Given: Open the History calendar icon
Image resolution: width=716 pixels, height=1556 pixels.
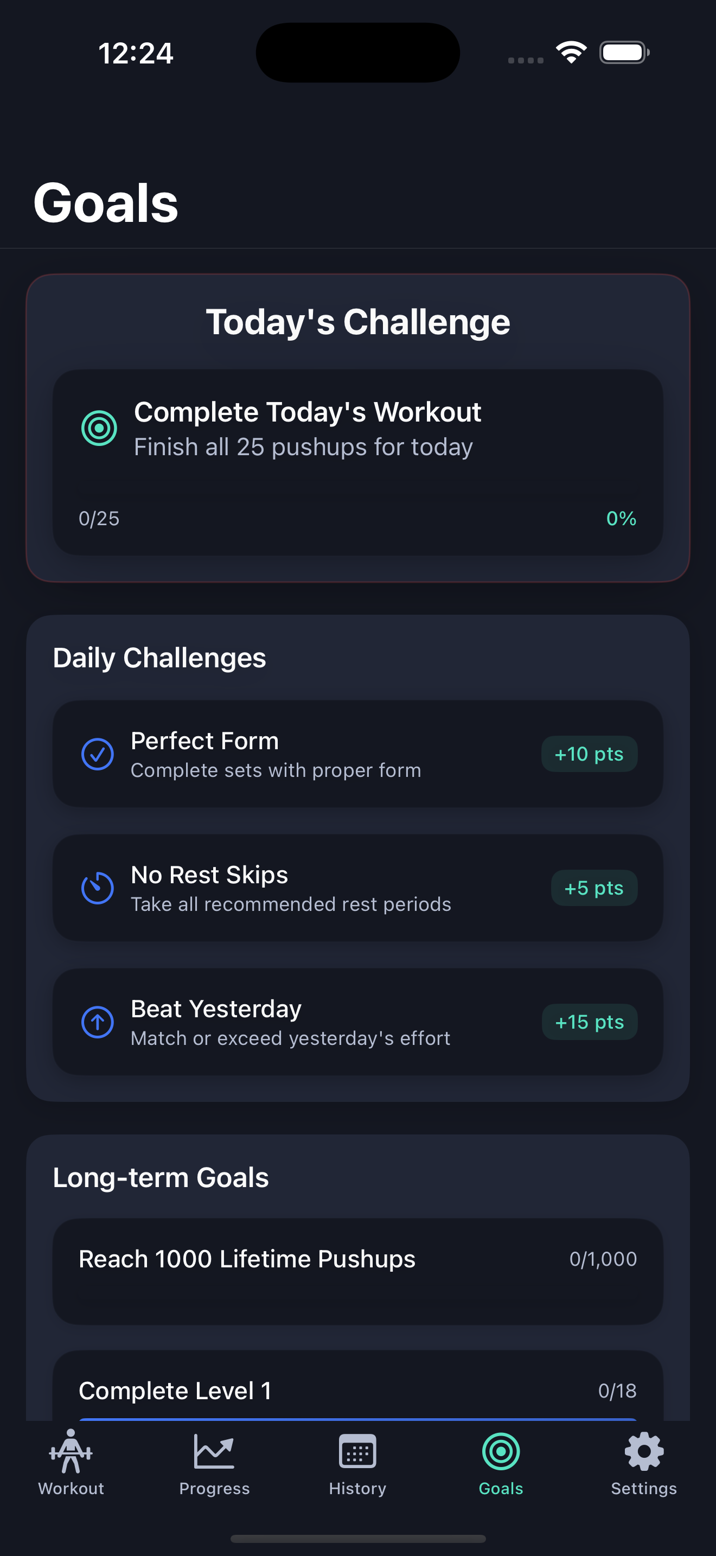Looking at the screenshot, I should tap(357, 1451).
